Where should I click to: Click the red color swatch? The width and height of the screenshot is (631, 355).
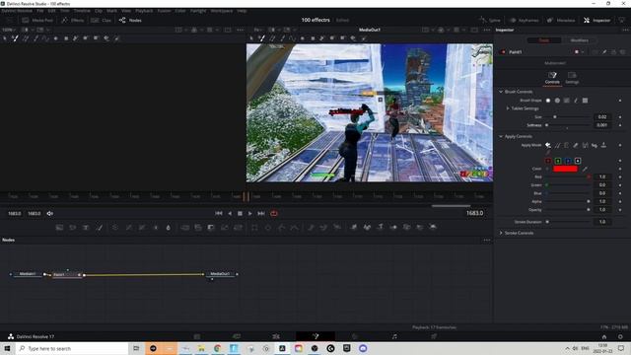pos(565,169)
